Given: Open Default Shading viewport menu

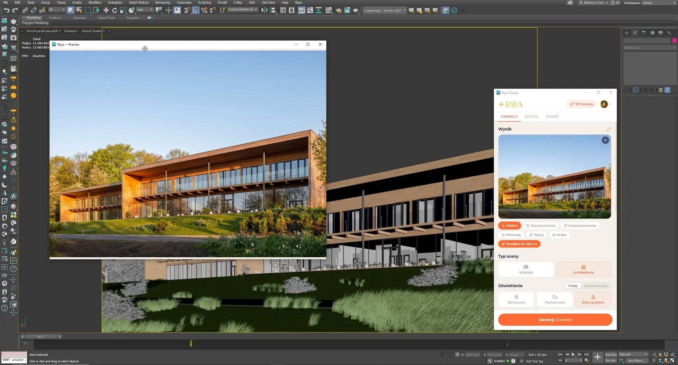Looking at the screenshot, I should tap(93, 31).
